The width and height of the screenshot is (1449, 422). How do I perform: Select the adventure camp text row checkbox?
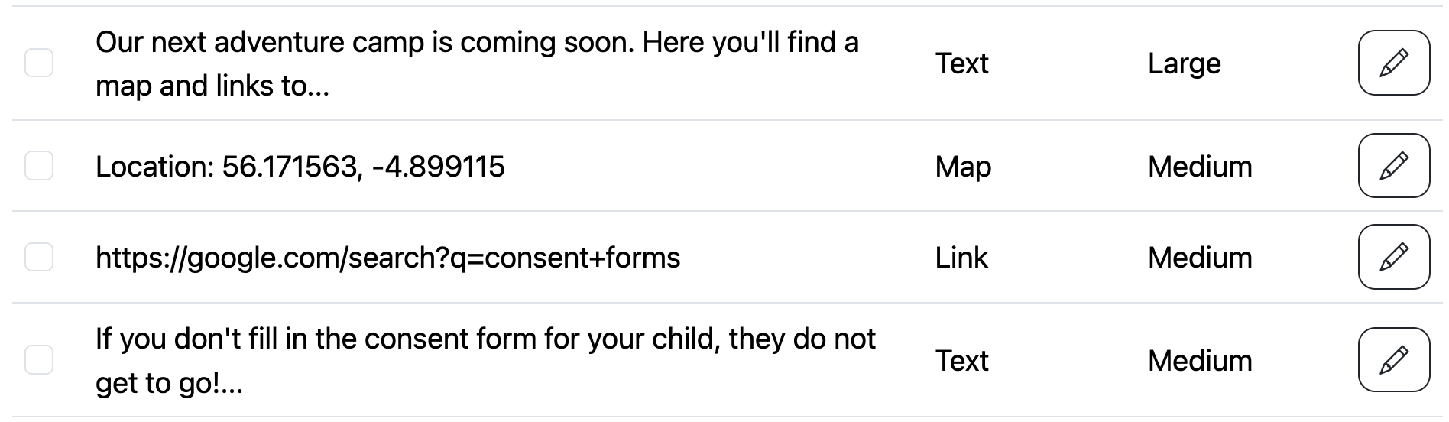[x=39, y=63]
